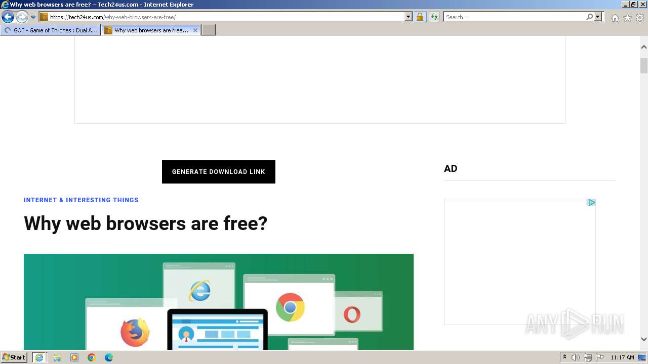Screen dimensions: 648x364
Task: Run search with the magnifier icon
Action: point(589,17)
